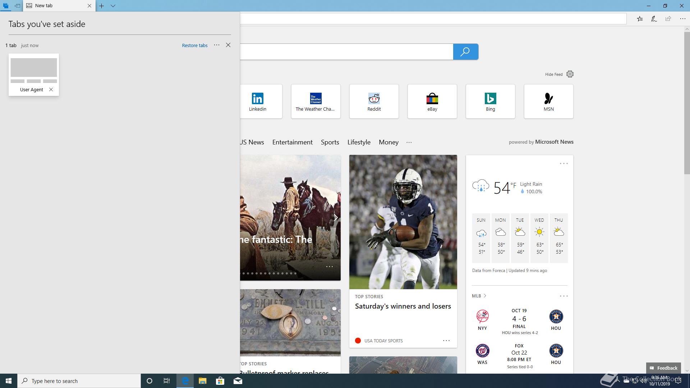
Task: Click the set these tabs aside icon
Action: point(17,6)
